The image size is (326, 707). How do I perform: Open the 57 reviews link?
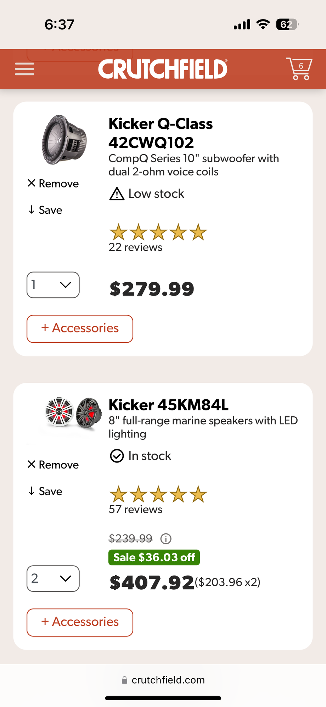[135, 510]
